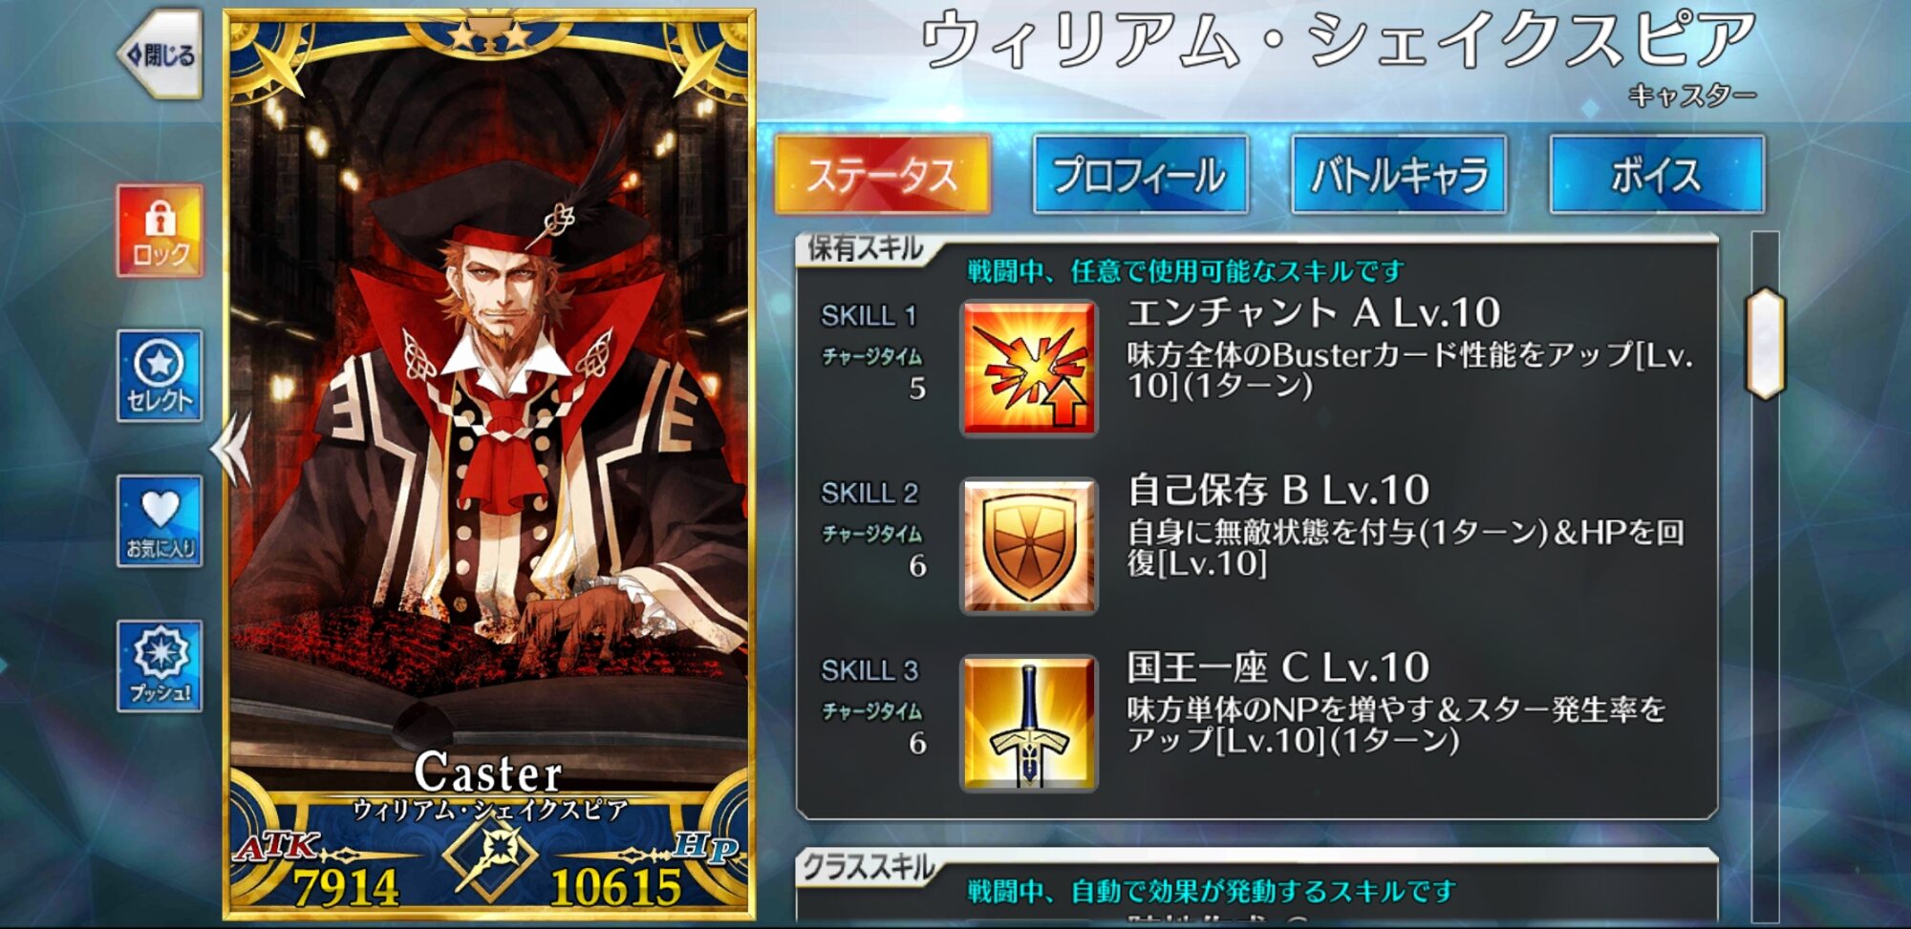Viewport: 1911px width, 929px height.
Task: Click the skill list scrollbar handle
Action: (x=1765, y=344)
